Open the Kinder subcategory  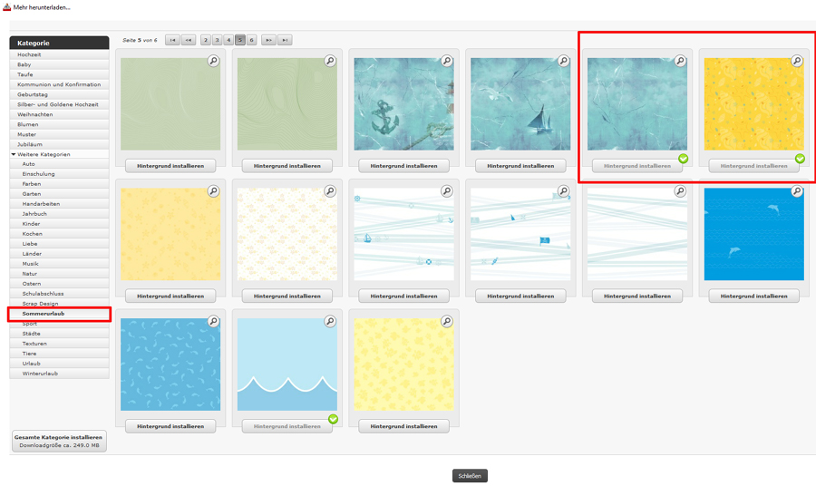click(59, 224)
